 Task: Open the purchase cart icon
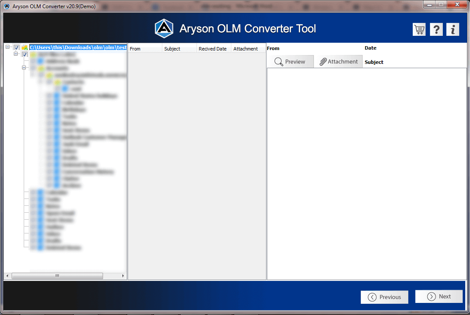[419, 29]
